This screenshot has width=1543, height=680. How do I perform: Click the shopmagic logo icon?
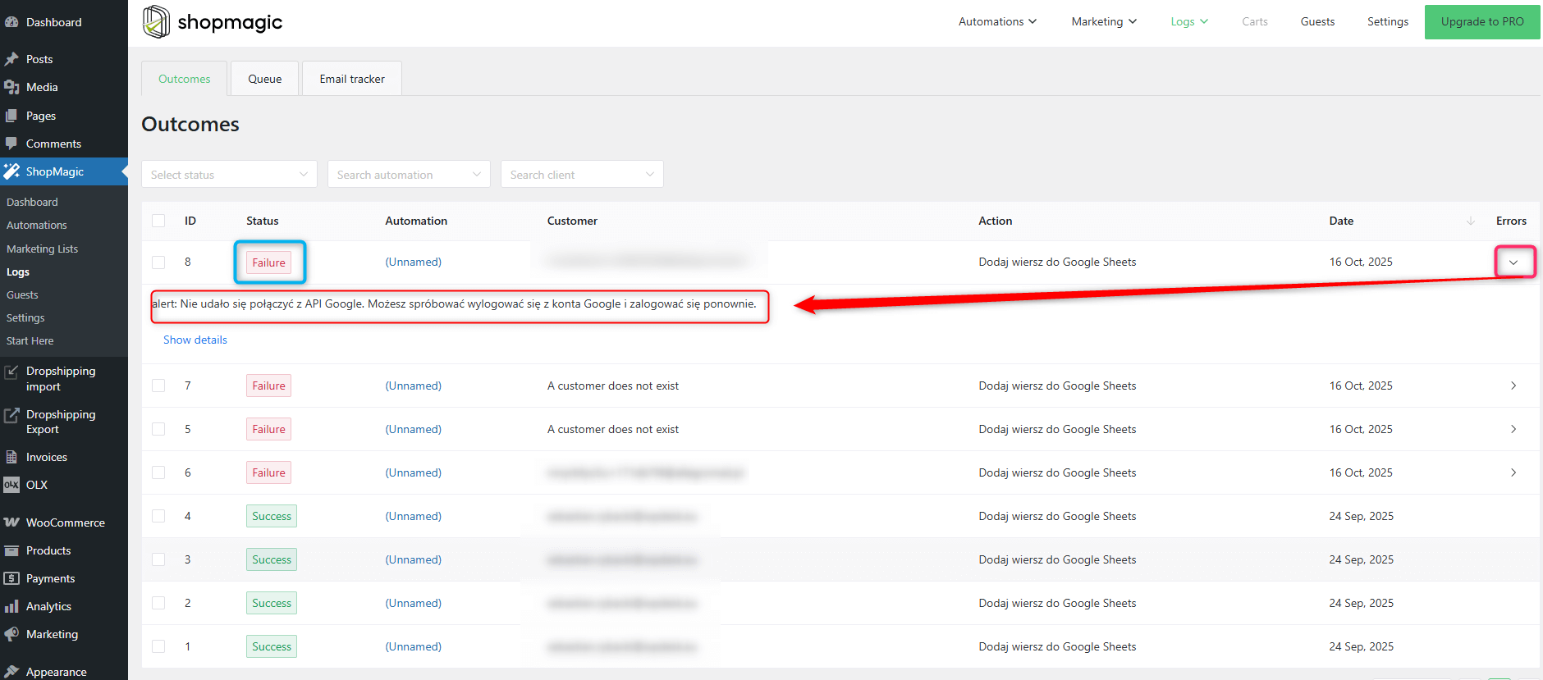pyautogui.click(x=156, y=22)
